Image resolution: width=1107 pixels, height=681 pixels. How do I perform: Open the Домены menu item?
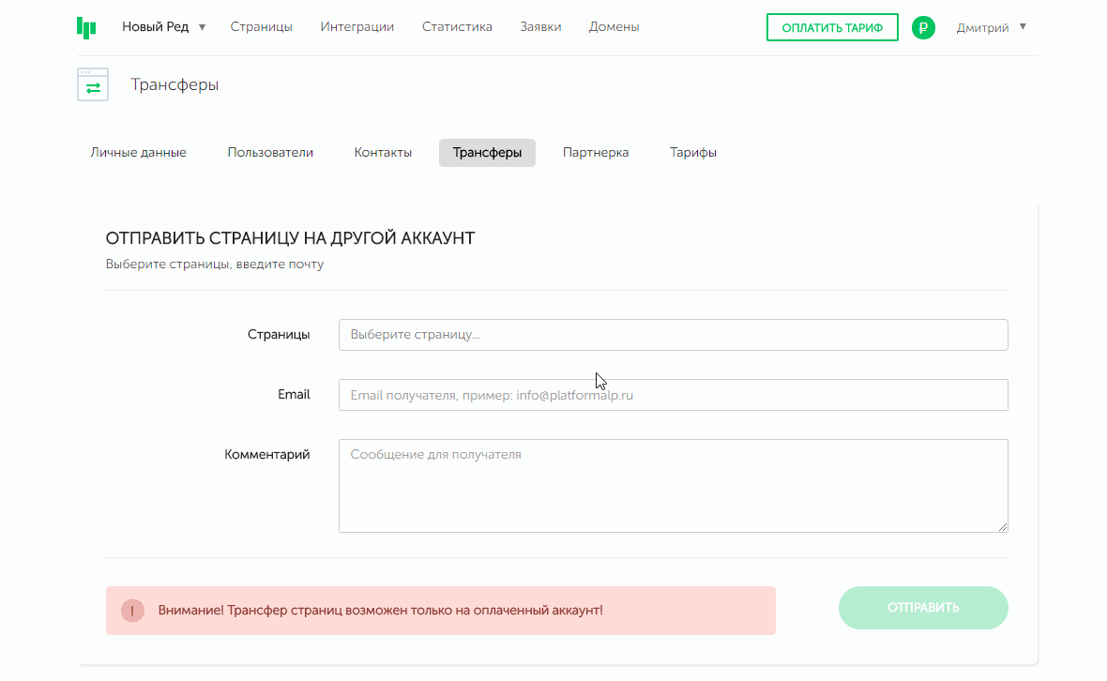click(614, 27)
